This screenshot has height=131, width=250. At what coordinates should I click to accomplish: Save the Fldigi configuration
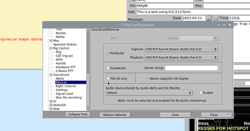tap(175, 115)
